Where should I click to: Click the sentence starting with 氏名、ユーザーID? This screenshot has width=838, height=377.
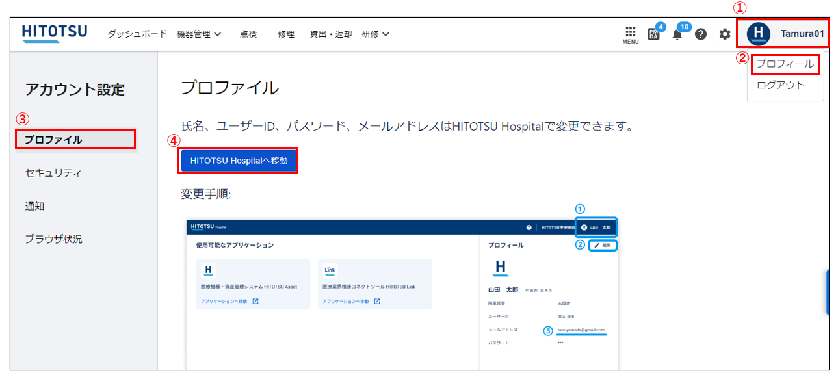(407, 126)
